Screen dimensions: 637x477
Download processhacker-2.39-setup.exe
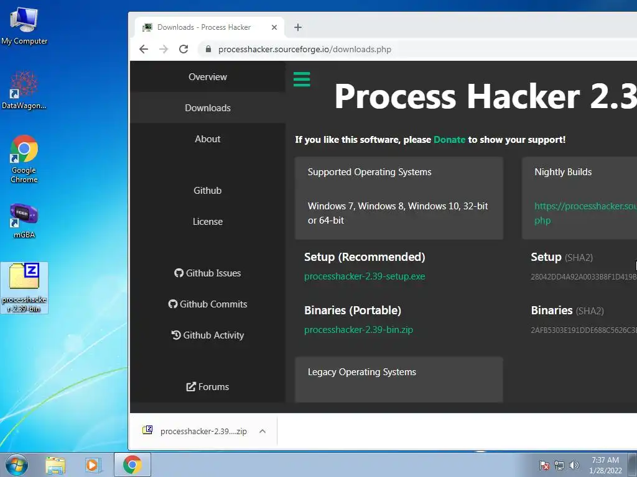click(x=365, y=276)
